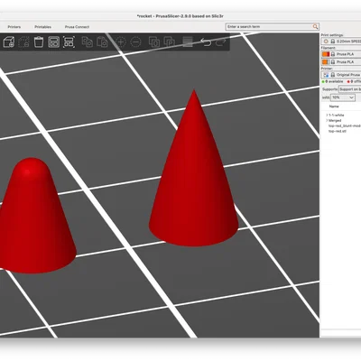Click first Prusa PLA filament color swatch

click(x=326, y=54)
